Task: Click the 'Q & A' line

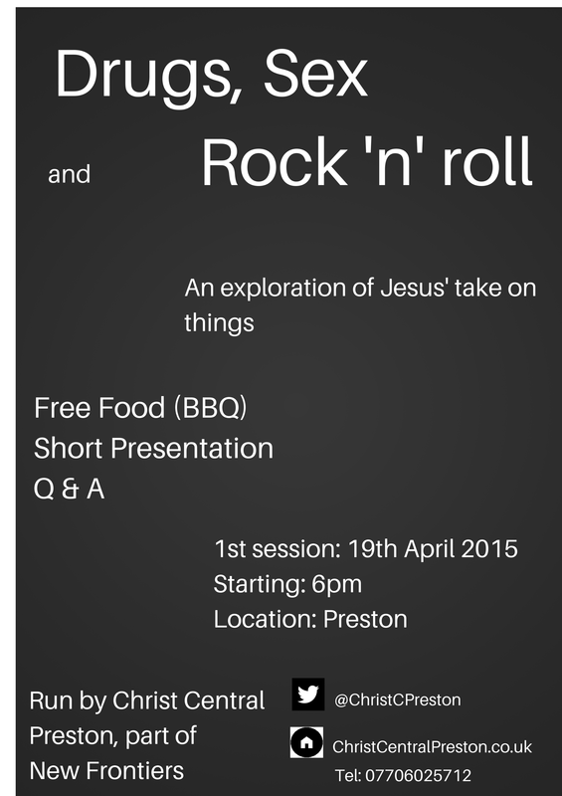Action: tap(69, 489)
